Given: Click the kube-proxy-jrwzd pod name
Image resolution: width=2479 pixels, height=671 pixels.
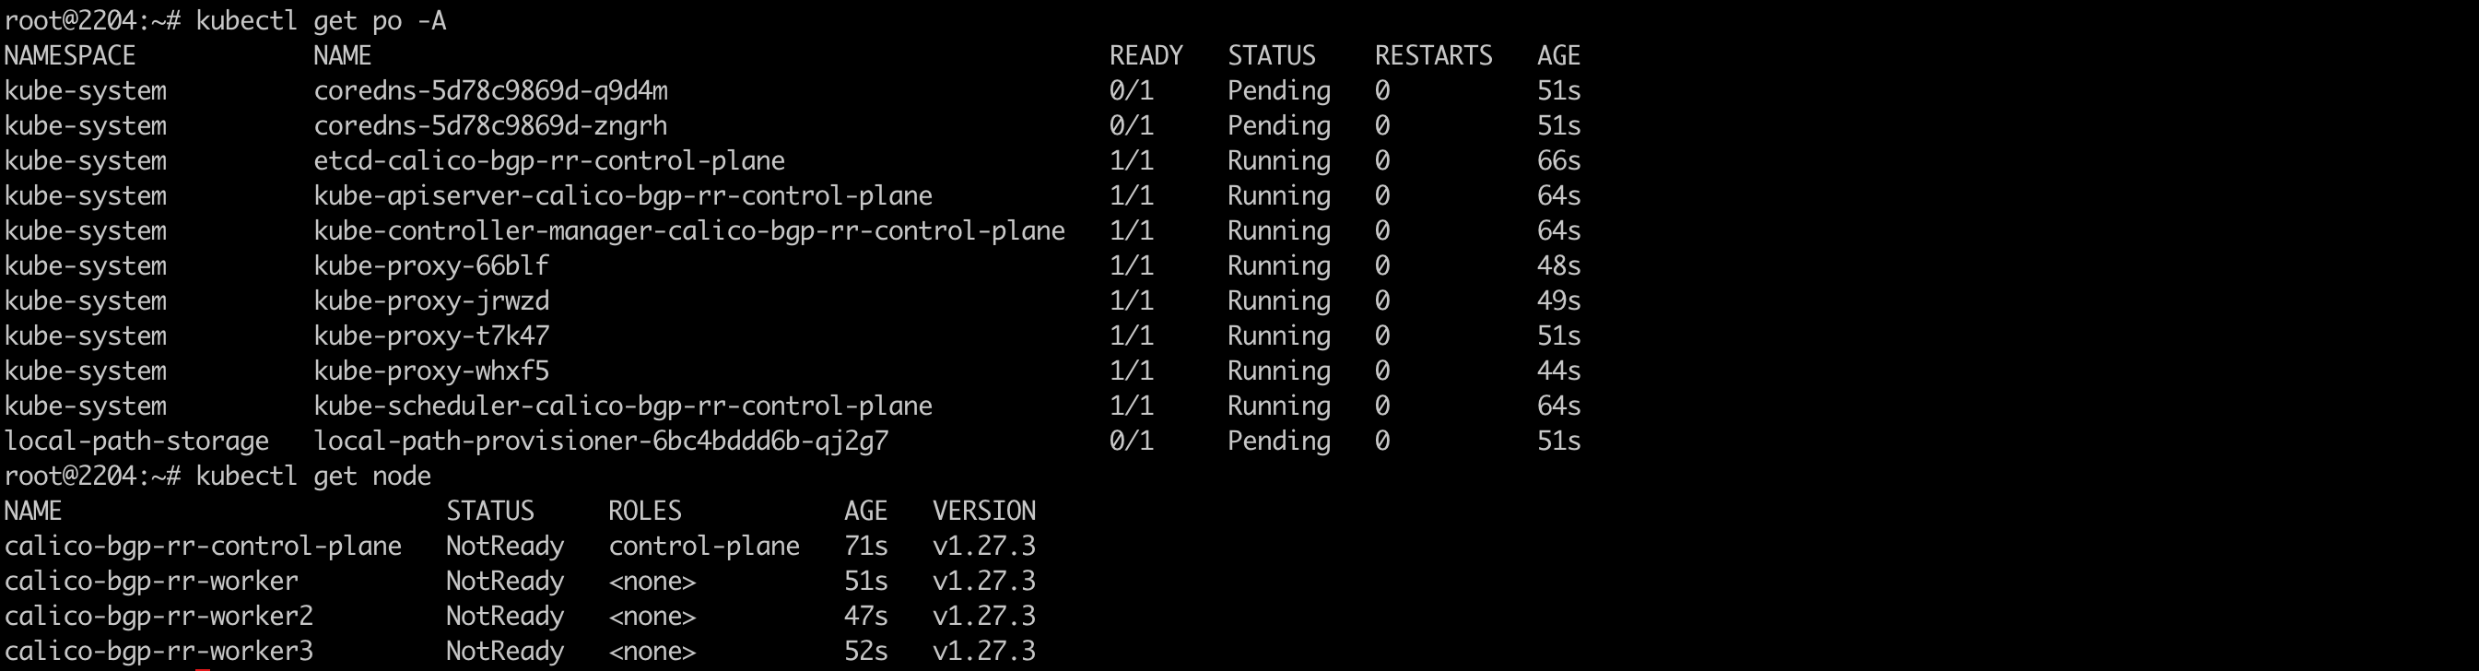Looking at the screenshot, I should [431, 301].
